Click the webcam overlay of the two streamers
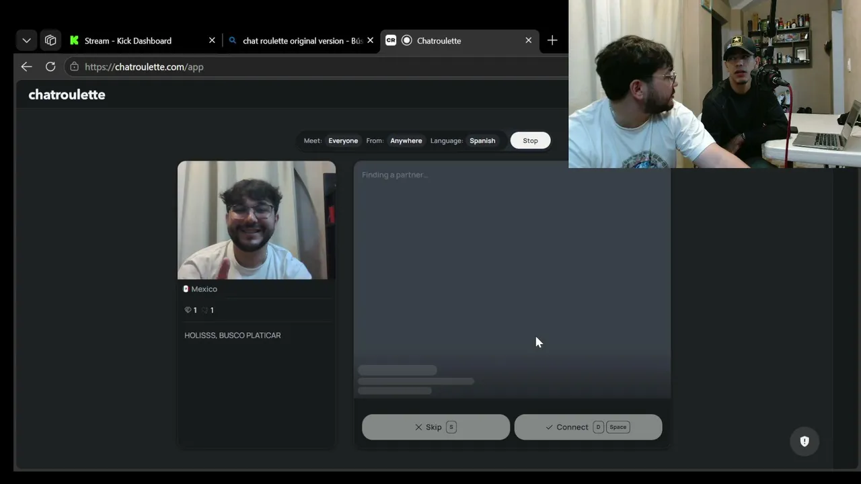 [714, 84]
